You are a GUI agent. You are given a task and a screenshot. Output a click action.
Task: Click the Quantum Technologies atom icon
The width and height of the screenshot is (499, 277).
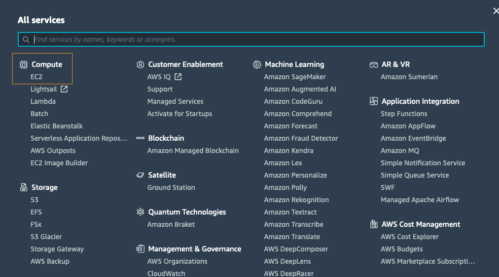tap(140, 212)
